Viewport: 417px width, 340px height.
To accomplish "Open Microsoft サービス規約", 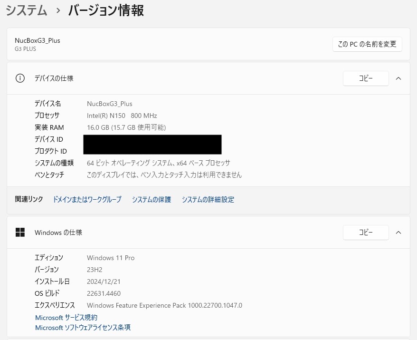I will [66, 317].
